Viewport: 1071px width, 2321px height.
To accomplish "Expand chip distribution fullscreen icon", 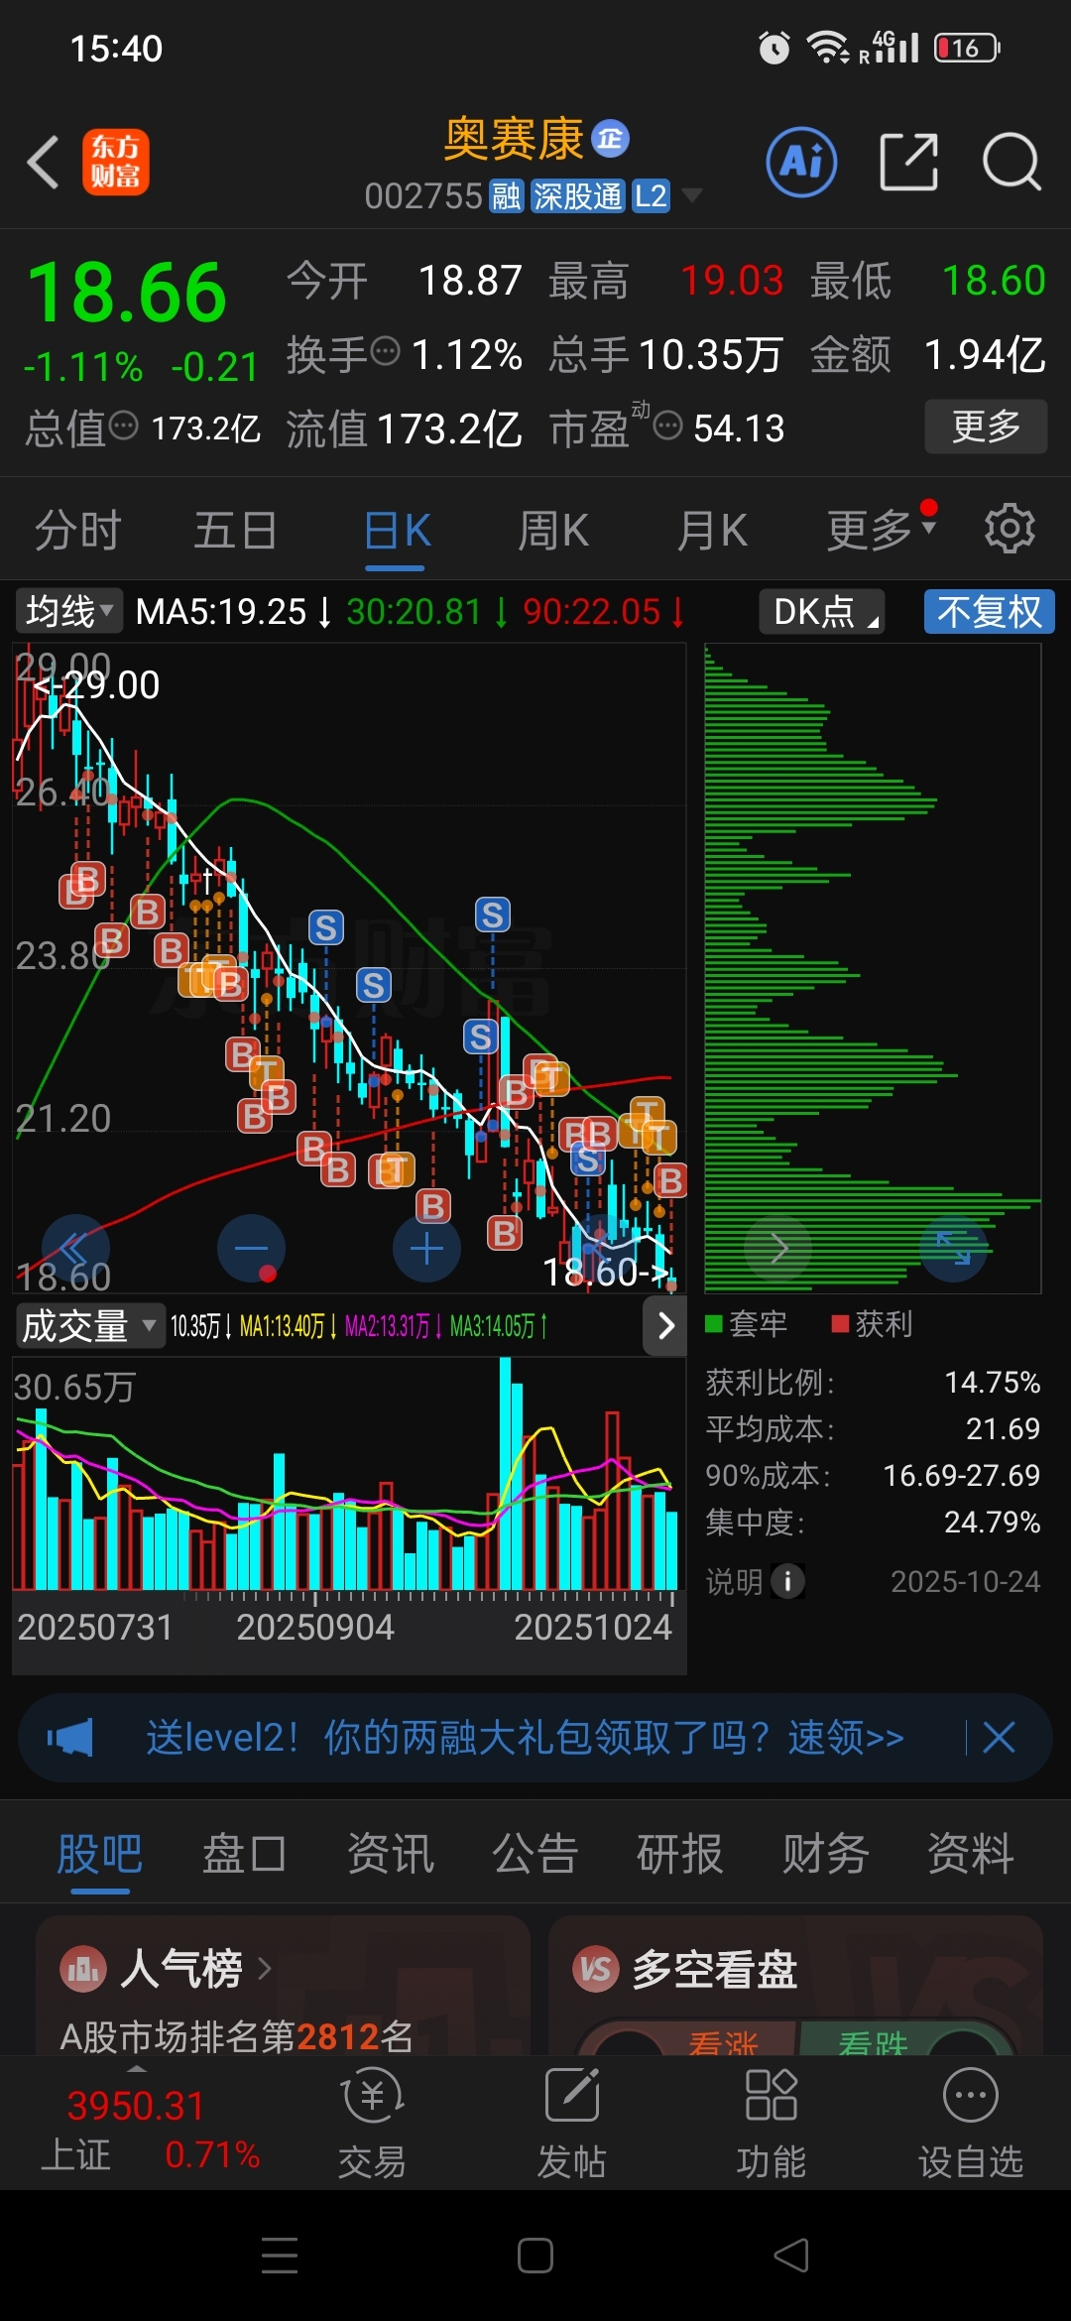I will (954, 1248).
